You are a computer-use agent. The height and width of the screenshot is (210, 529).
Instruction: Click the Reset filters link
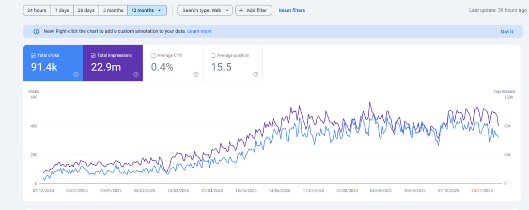coord(291,10)
